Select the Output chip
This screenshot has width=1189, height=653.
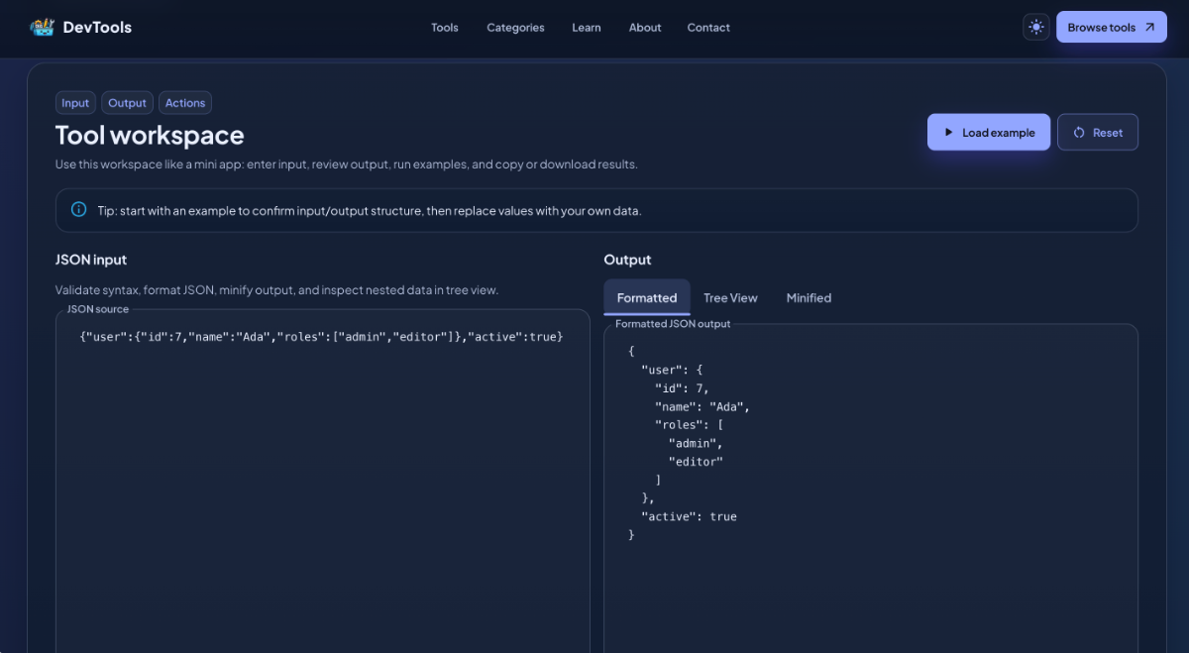click(128, 103)
